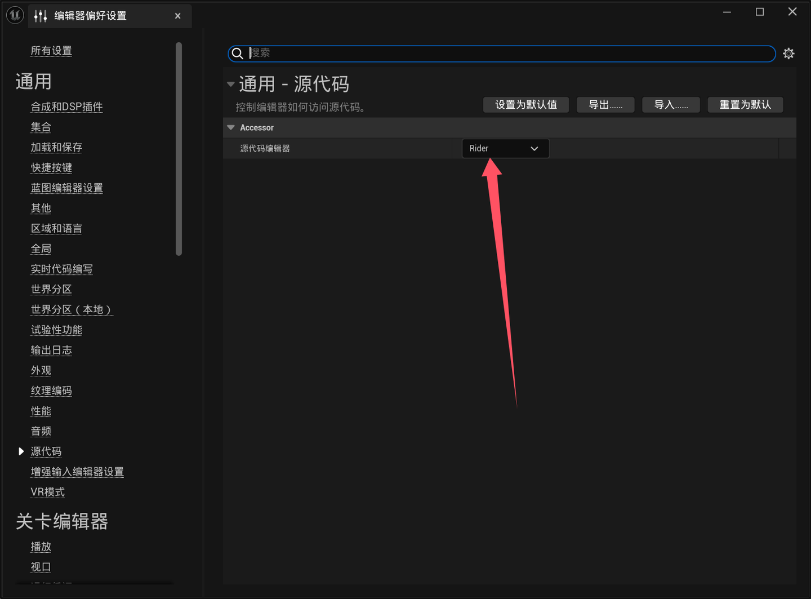The image size is (811, 599).
Task: Click 重置为默认 to reset defaults
Action: (745, 104)
